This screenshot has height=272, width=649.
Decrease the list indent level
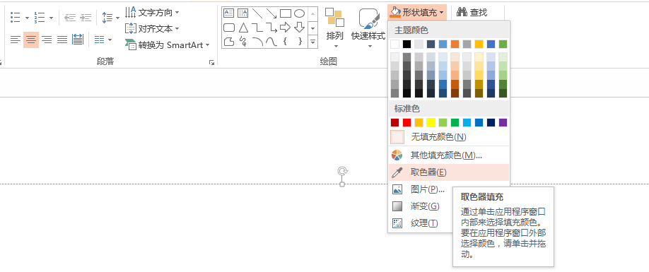tap(70, 18)
